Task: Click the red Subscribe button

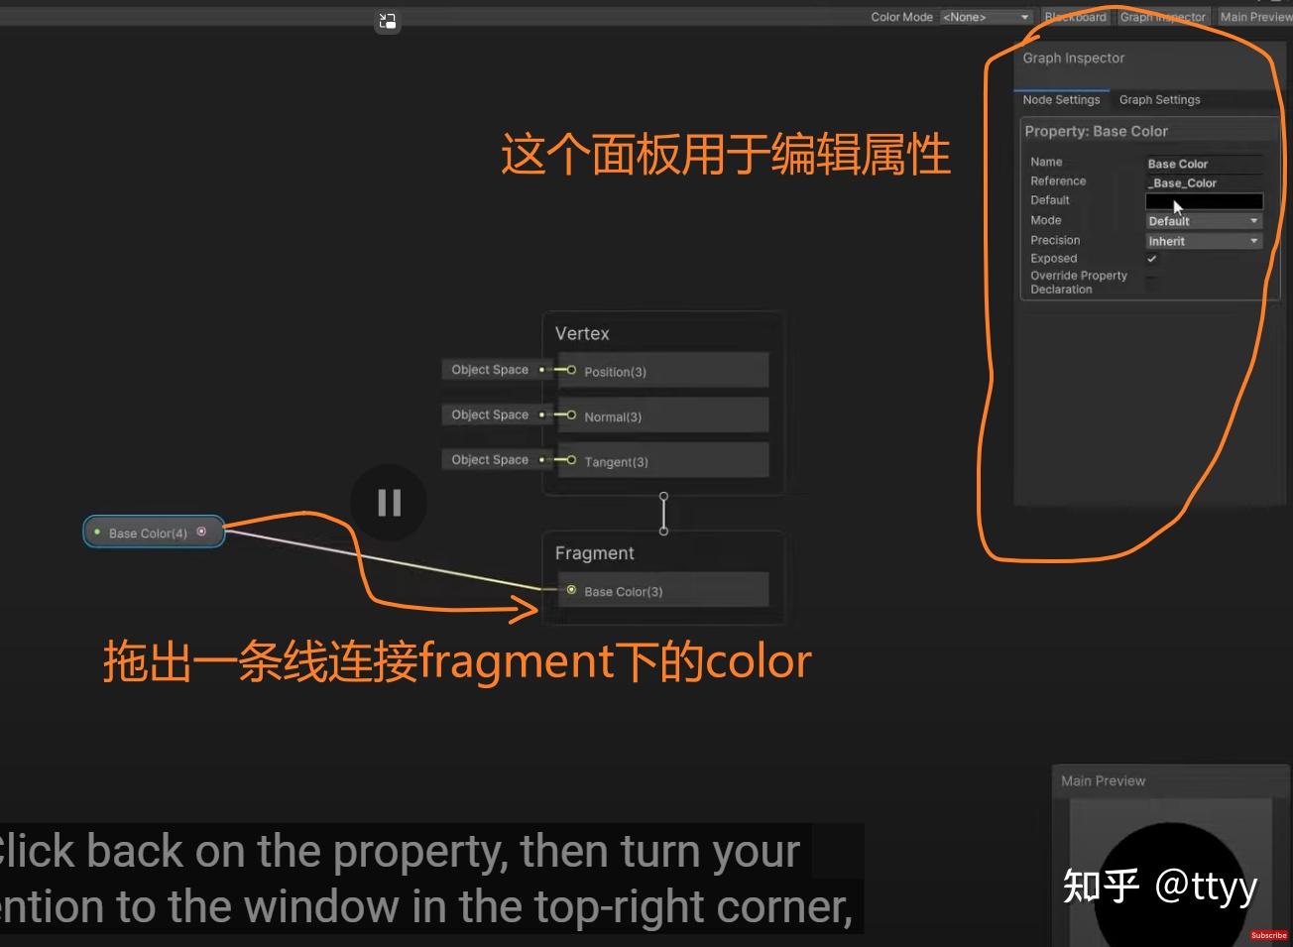Action: click(1269, 935)
